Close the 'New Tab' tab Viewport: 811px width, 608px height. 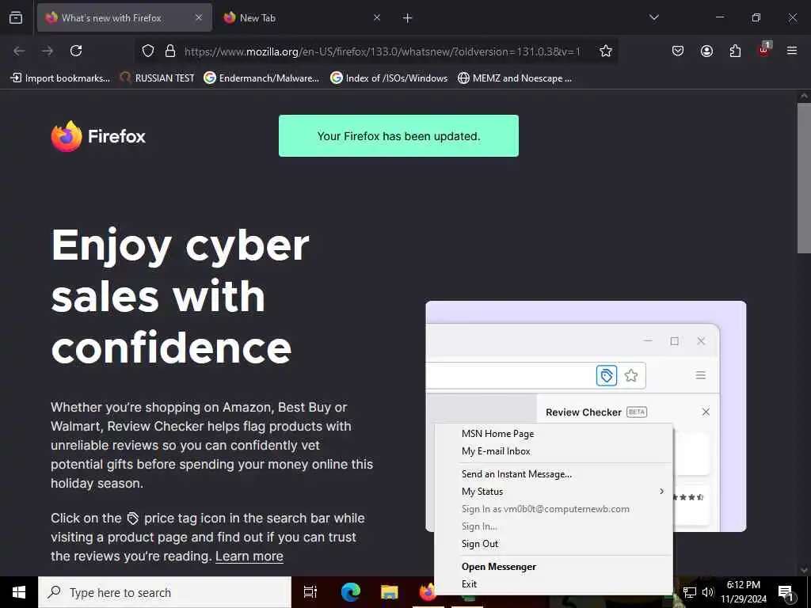click(x=377, y=17)
